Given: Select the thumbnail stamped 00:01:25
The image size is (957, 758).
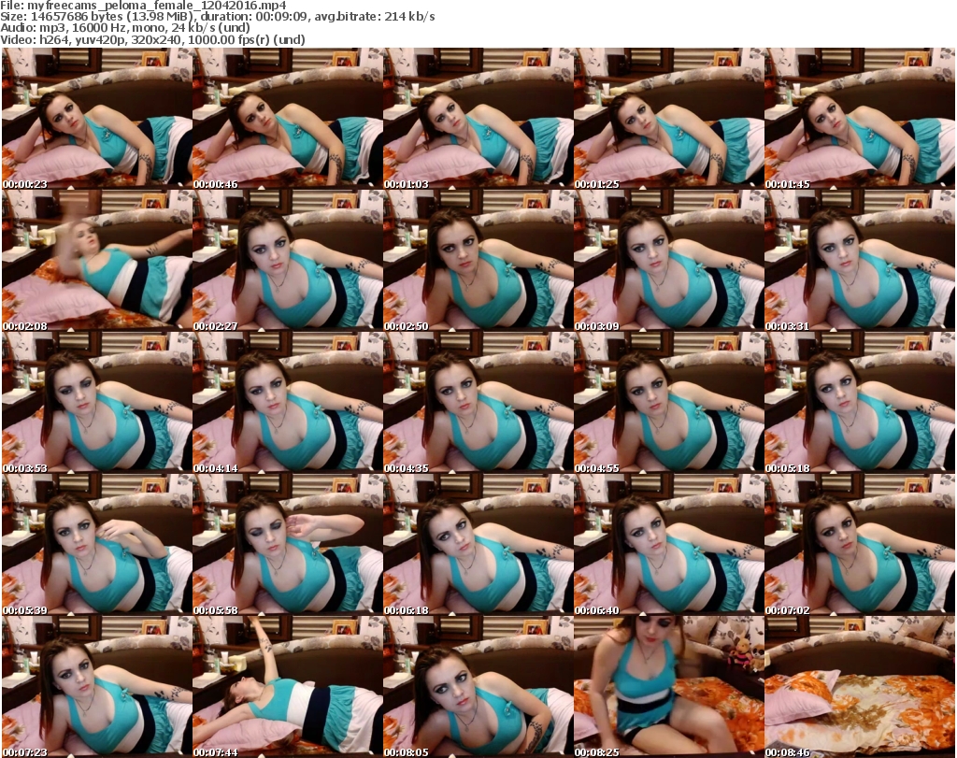Looking at the screenshot, I should [669, 118].
